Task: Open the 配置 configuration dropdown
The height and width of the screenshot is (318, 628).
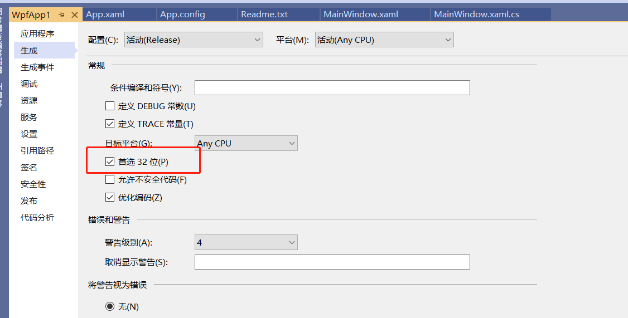Action: [194, 40]
